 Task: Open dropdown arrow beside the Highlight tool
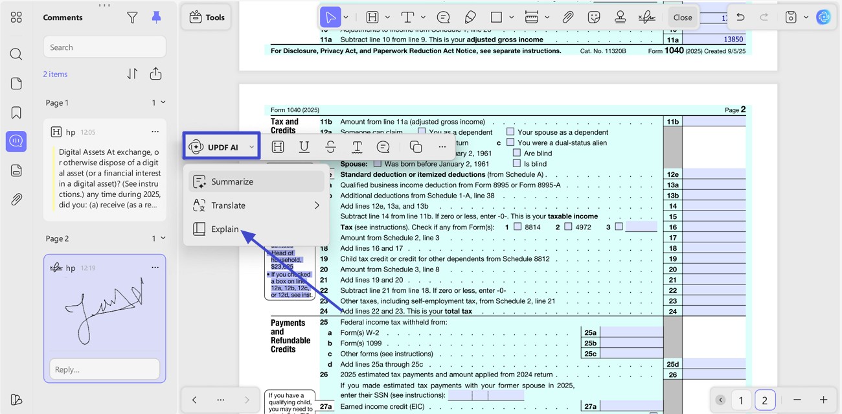[x=387, y=17]
